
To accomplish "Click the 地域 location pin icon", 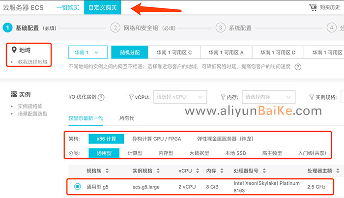I will coord(14,50).
